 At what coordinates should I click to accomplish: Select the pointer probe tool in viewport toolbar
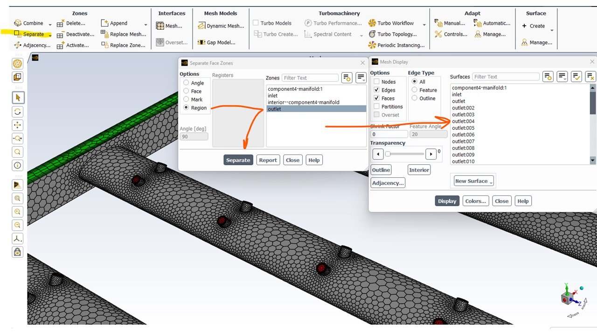[17, 98]
